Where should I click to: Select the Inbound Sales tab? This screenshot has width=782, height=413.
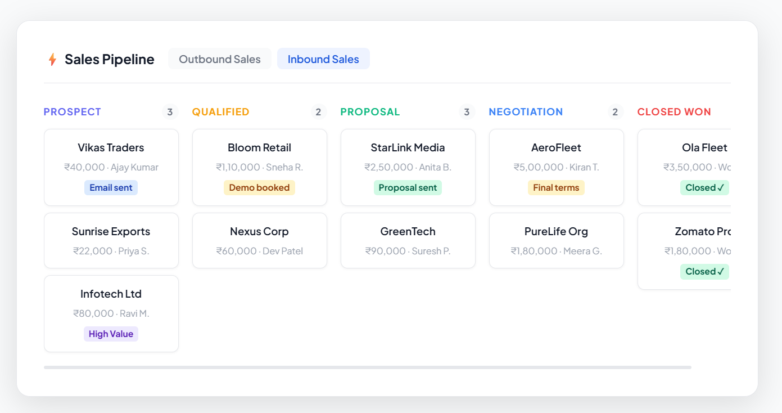click(x=323, y=59)
